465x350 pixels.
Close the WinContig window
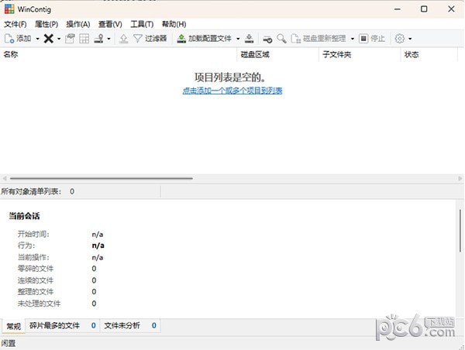[451, 9]
